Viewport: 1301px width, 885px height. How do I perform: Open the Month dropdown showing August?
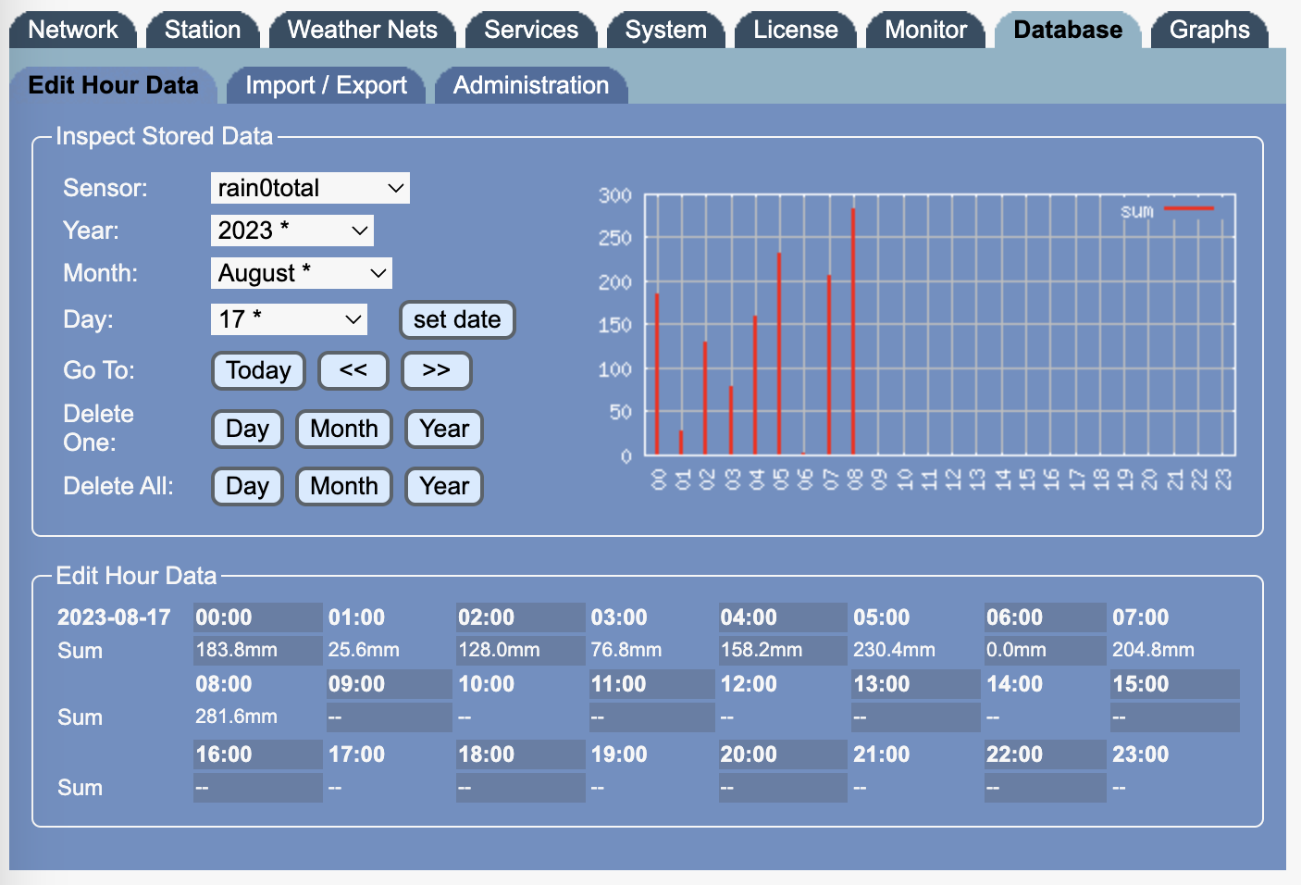[x=302, y=273]
